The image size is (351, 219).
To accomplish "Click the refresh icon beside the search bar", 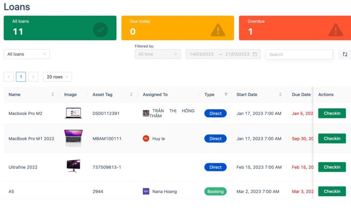I will click(x=345, y=54).
